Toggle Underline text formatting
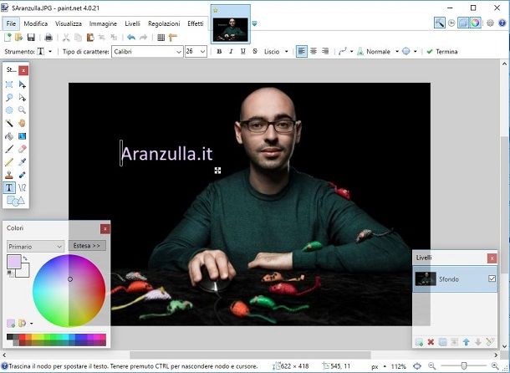 [x=243, y=51]
